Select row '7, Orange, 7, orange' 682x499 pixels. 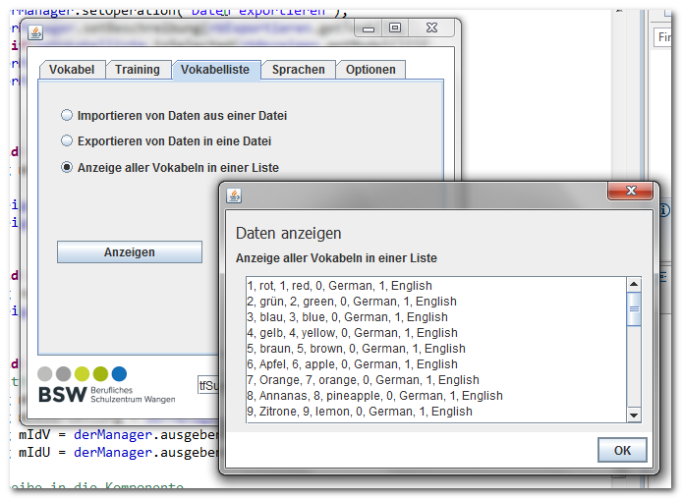(436, 380)
